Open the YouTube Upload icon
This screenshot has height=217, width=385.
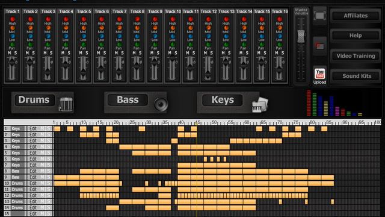[x=319, y=76]
